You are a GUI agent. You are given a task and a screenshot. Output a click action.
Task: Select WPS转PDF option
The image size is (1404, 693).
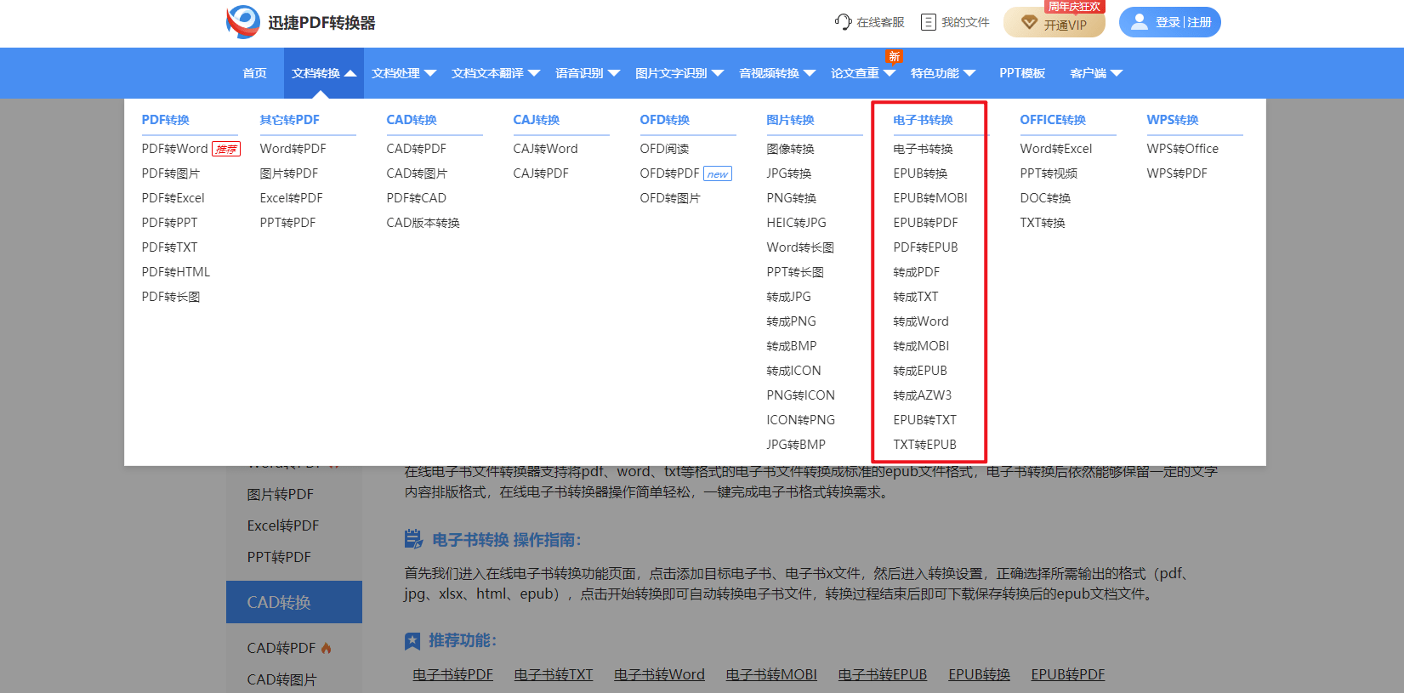coord(1177,173)
